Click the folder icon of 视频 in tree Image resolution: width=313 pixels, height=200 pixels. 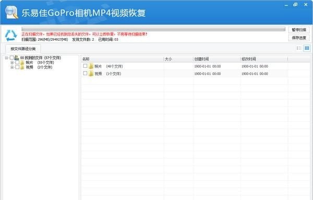click(22, 67)
